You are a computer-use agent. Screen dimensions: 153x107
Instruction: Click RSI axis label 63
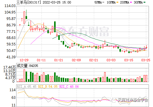(x=14, y=98)
